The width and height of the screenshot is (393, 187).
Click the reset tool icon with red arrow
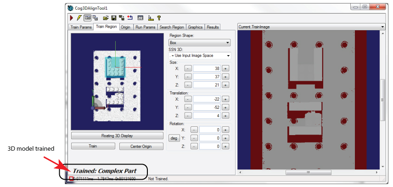pos(130,18)
